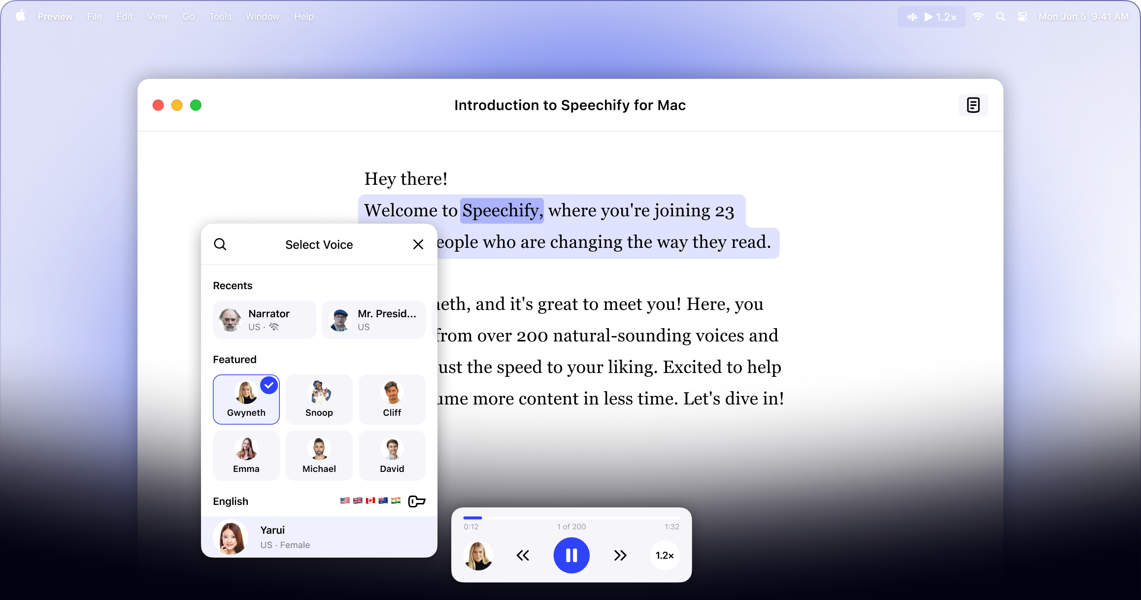Skip backward with double left arrows
1141x600 pixels.
pos(523,556)
